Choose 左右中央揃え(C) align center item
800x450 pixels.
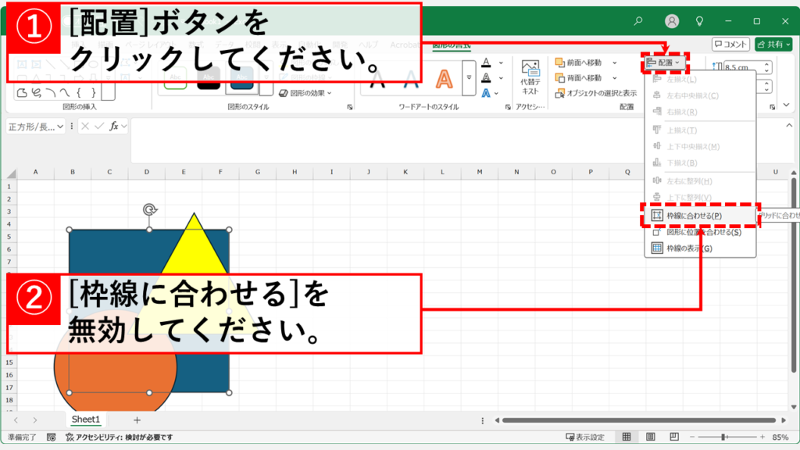coord(700,95)
